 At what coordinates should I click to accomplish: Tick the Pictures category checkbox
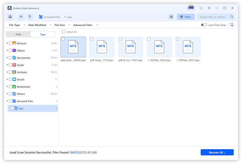click(x=10, y=43)
